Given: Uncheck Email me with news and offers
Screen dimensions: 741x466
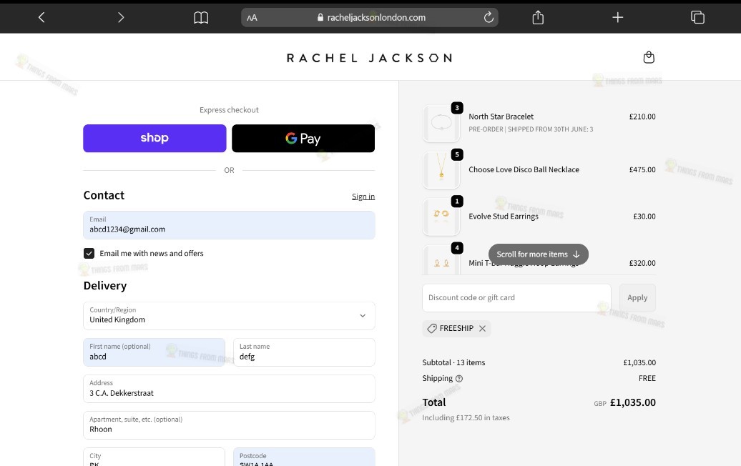Looking at the screenshot, I should [89, 254].
